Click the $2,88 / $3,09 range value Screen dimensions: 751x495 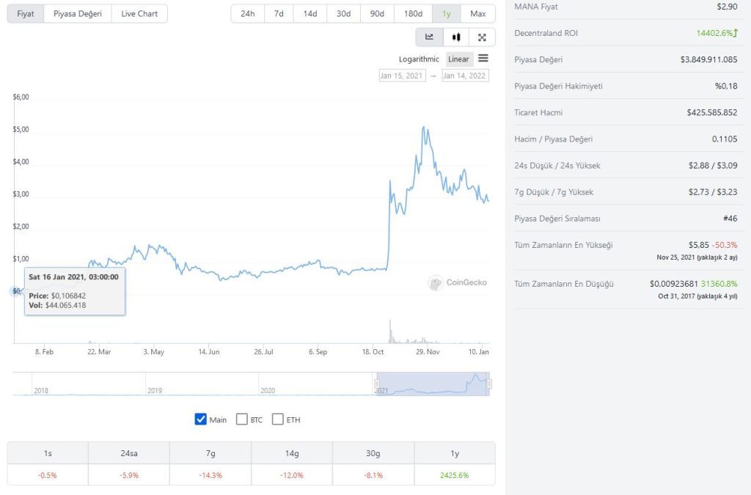[x=713, y=165]
